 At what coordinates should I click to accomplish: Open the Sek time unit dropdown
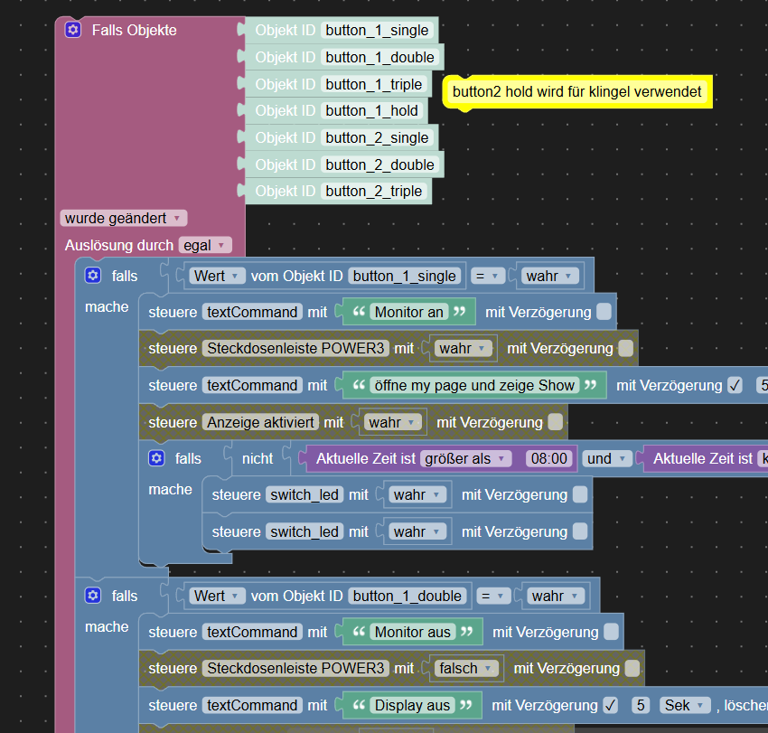(x=685, y=704)
